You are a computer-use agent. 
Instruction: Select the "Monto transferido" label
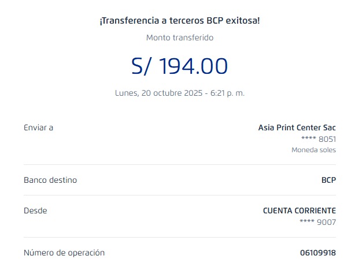[x=179, y=37]
